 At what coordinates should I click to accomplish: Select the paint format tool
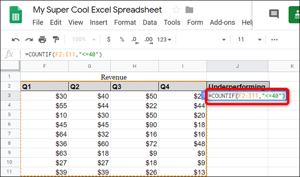pos(56,40)
